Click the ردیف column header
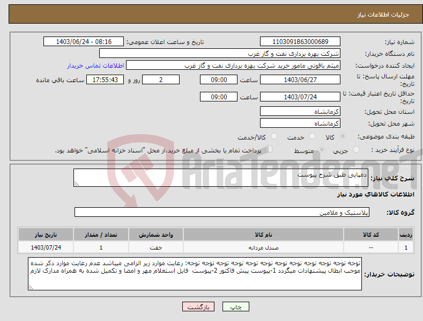The height and width of the screenshot is (321, 423). (406, 235)
